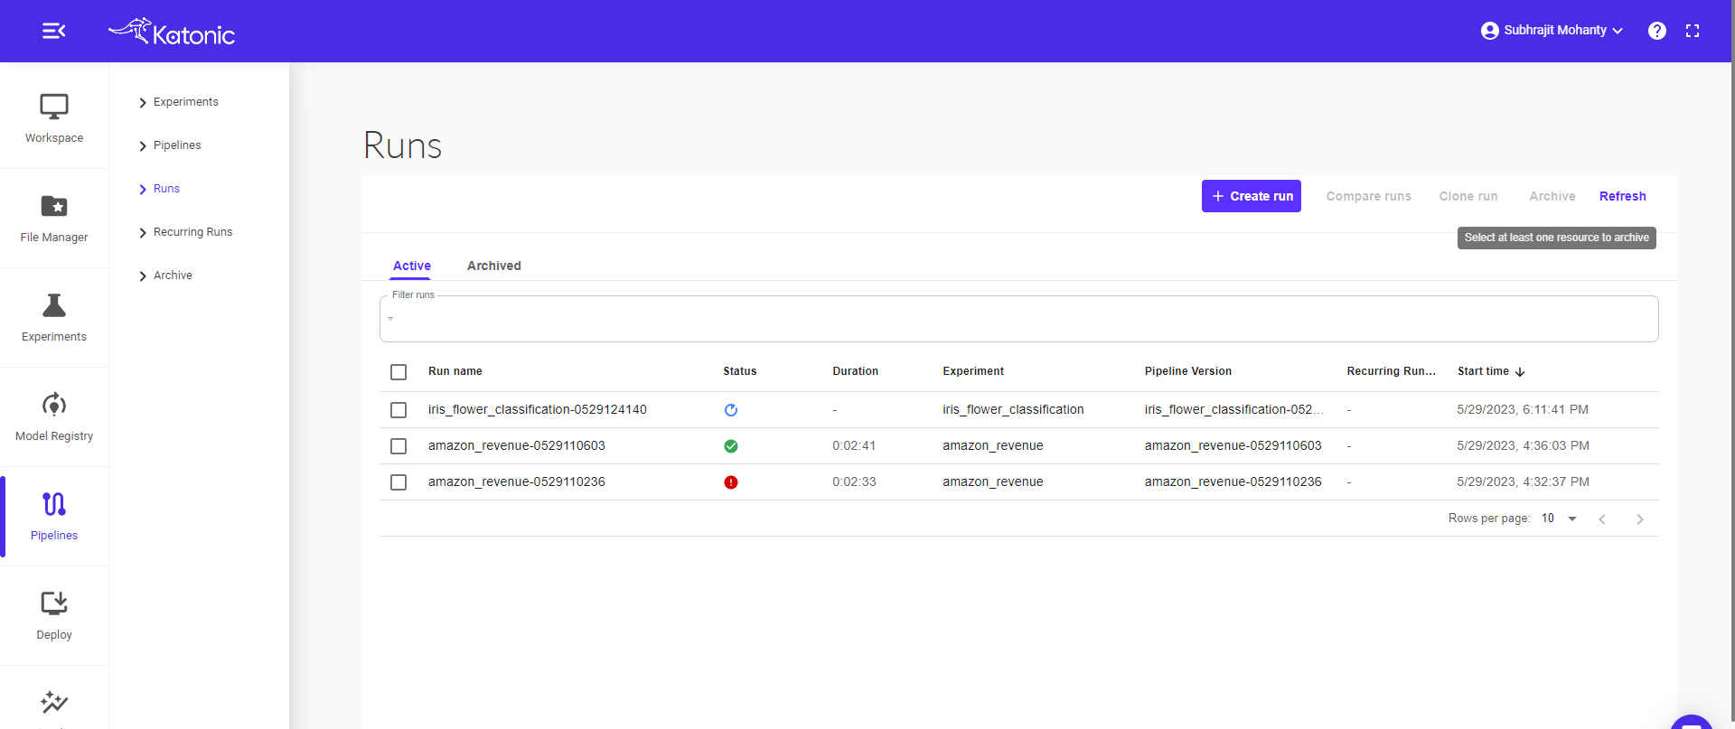
Task: Open File Manager from the sidebar
Action: pos(54,218)
